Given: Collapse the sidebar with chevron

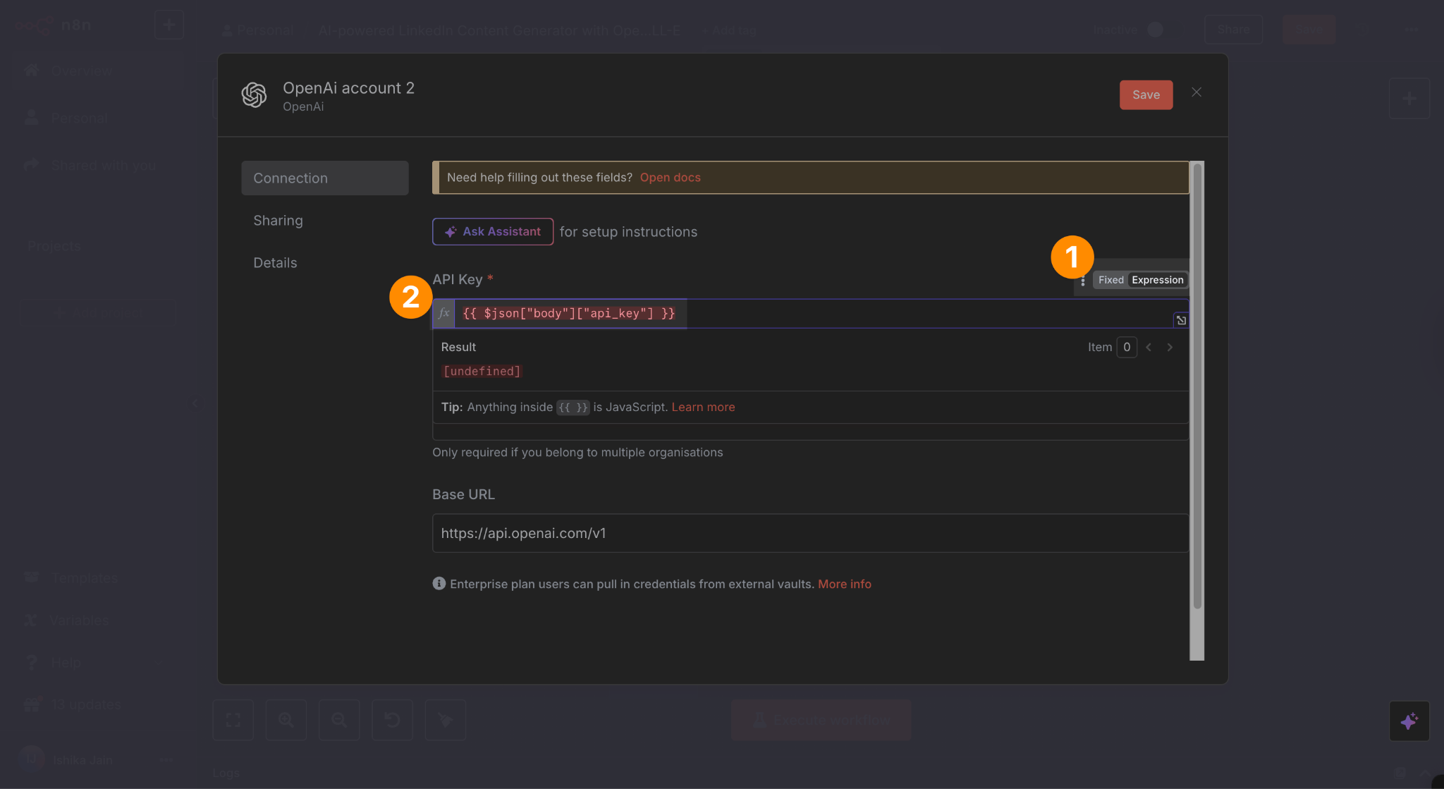Looking at the screenshot, I should (x=195, y=403).
